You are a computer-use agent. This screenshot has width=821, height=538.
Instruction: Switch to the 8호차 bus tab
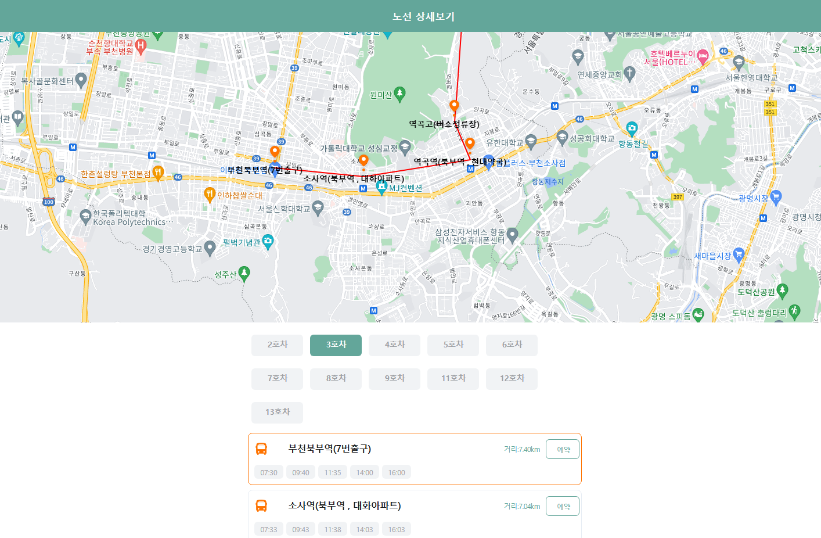336,379
